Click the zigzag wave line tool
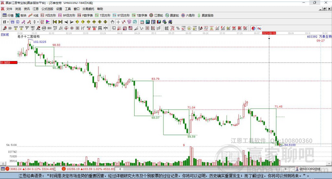The width and height of the screenshot is (332, 179). (x=142, y=28)
